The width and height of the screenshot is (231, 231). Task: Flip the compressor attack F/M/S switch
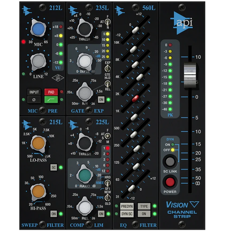[x=107, y=136]
